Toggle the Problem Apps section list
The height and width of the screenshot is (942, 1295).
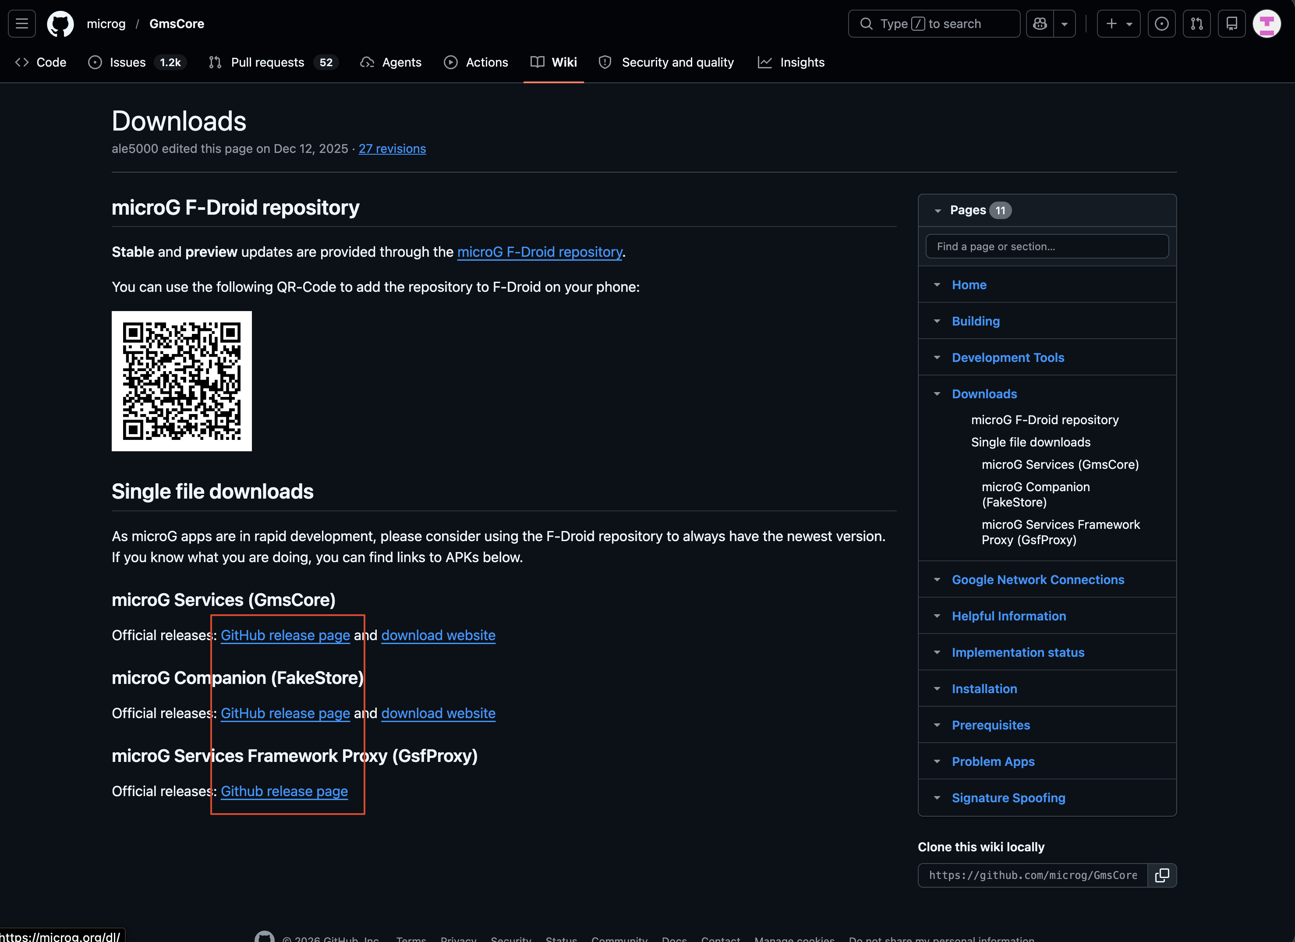pos(937,761)
